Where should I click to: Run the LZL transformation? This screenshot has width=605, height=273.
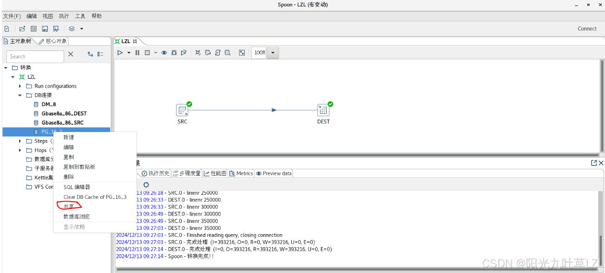tap(120, 53)
